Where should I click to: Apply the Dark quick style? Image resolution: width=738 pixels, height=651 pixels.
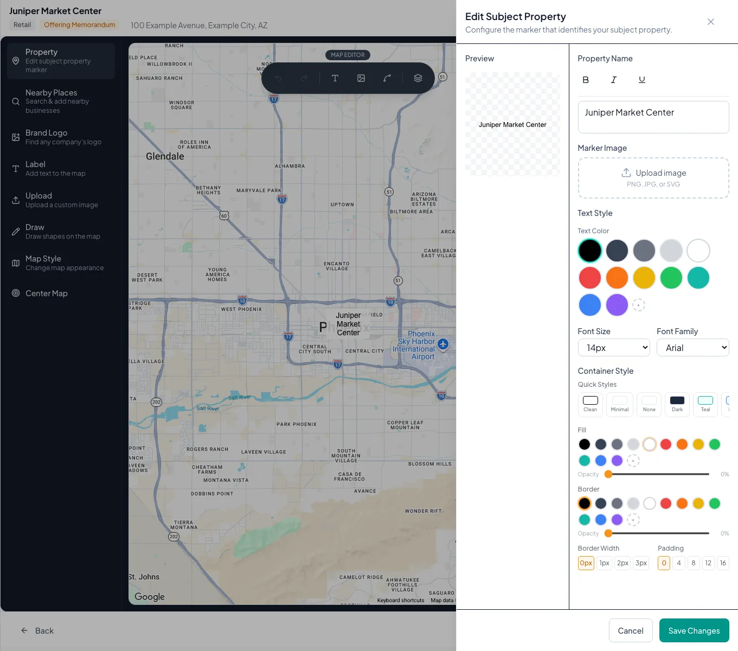pos(677,404)
